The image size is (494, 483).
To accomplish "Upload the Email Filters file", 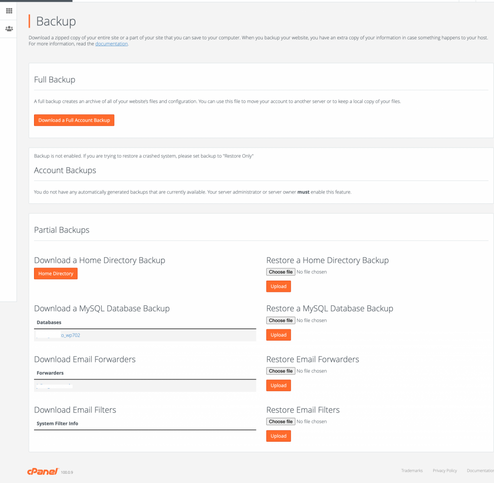I will tap(278, 436).
